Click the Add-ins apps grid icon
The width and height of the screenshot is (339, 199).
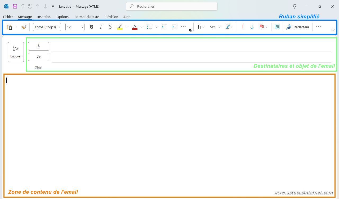277,27
